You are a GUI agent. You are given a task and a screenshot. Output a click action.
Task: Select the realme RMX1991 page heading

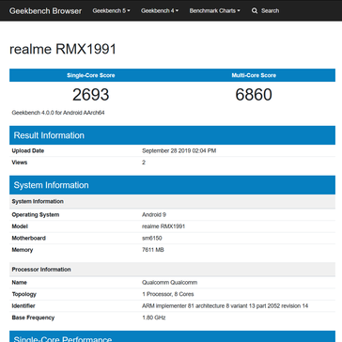pyautogui.click(x=63, y=49)
